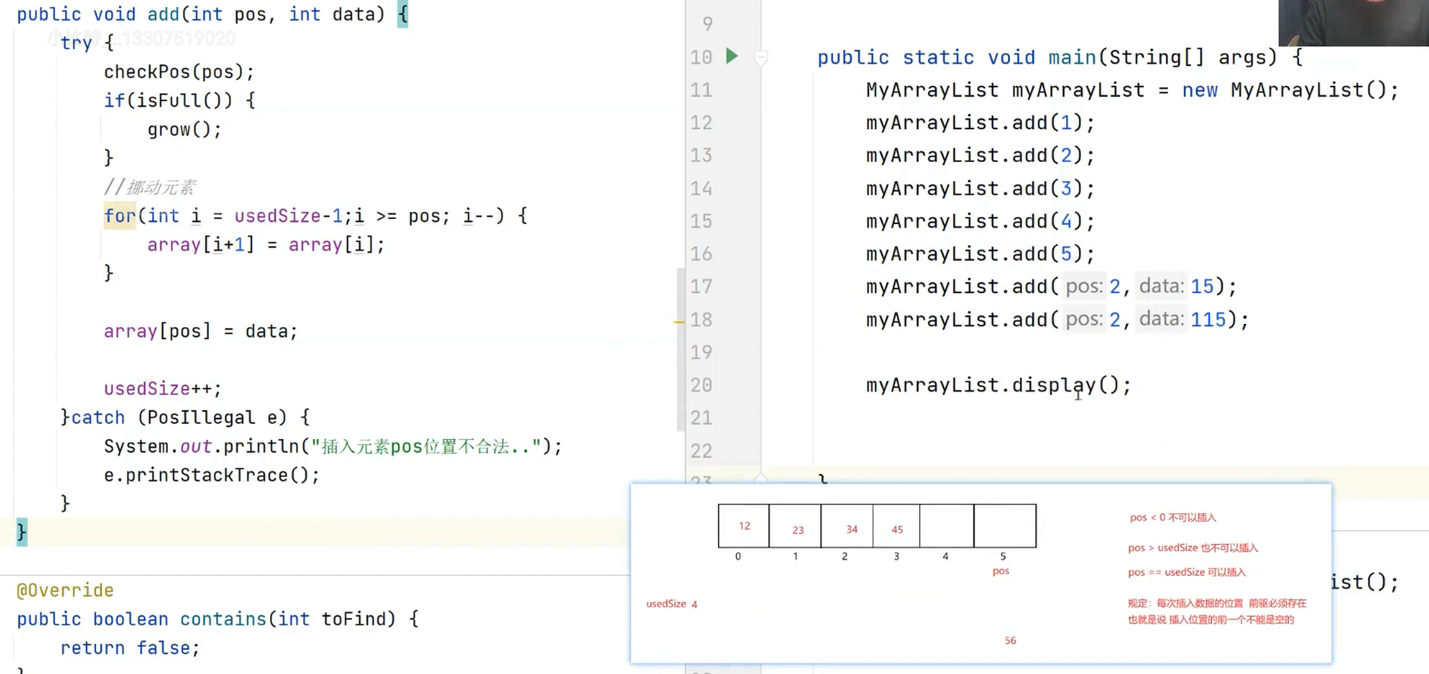Click 'myArrayList.add(5);' on line 16
The height and width of the screenshot is (674, 1429).
tap(980, 254)
